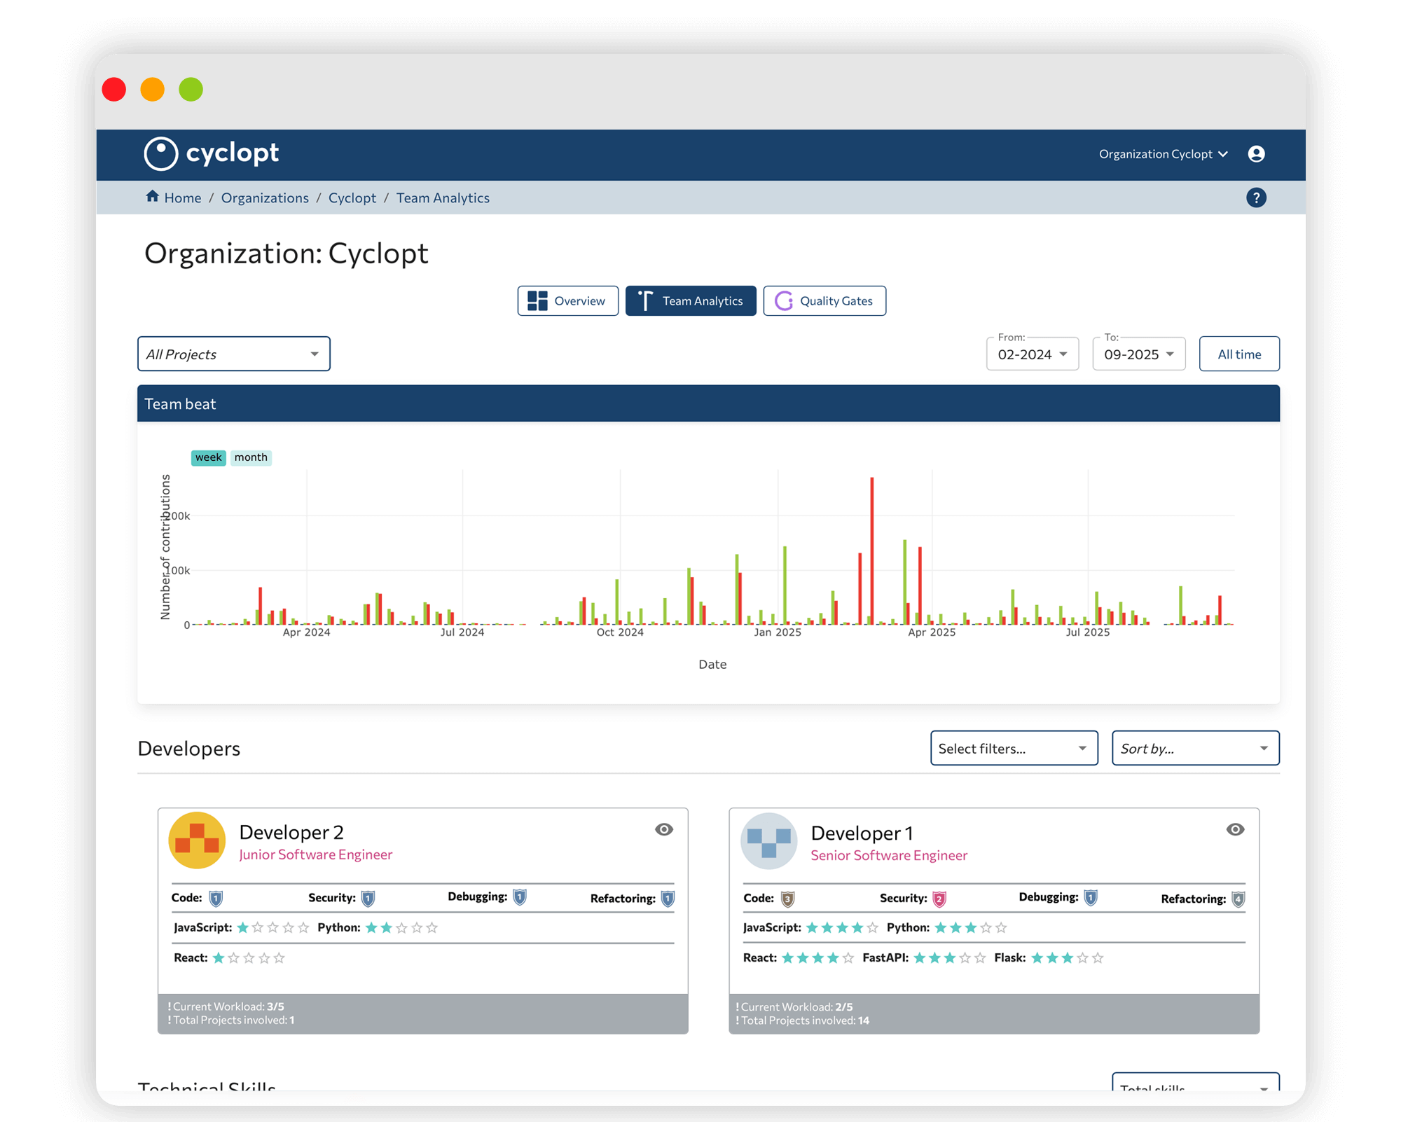Open the Sort by dropdown
This screenshot has height=1122, width=1401.
point(1195,749)
